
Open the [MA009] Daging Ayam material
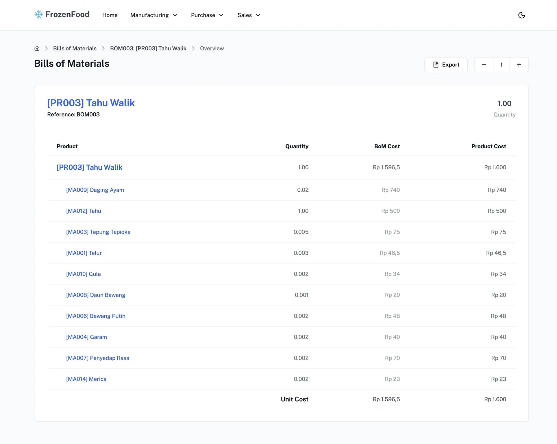point(95,190)
